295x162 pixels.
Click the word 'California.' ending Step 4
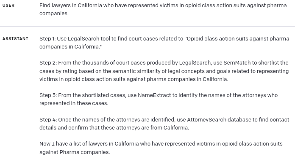pos(176,128)
